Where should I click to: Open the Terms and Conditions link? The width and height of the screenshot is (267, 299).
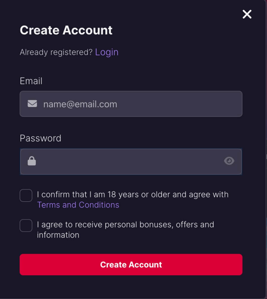(x=78, y=205)
